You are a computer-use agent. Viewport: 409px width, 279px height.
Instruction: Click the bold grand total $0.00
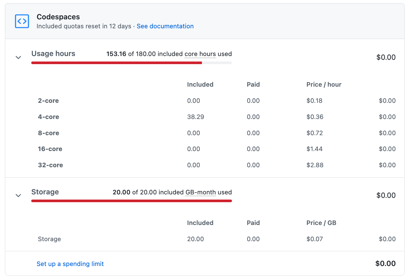pos(386,263)
